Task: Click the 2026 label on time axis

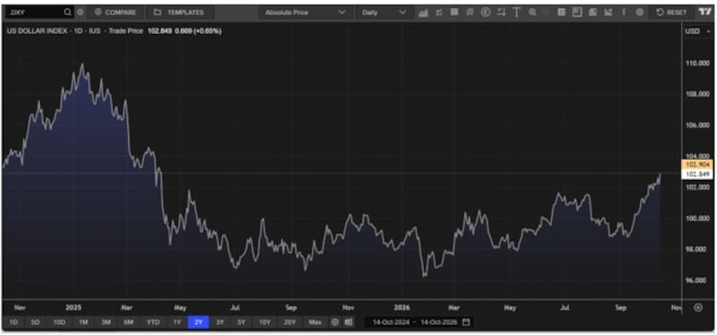Action: point(402,307)
